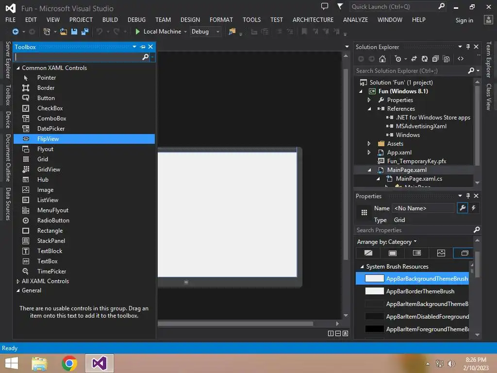The width and height of the screenshot is (497, 373).
Task: Select the Button control in Toolbox
Action: click(83, 98)
